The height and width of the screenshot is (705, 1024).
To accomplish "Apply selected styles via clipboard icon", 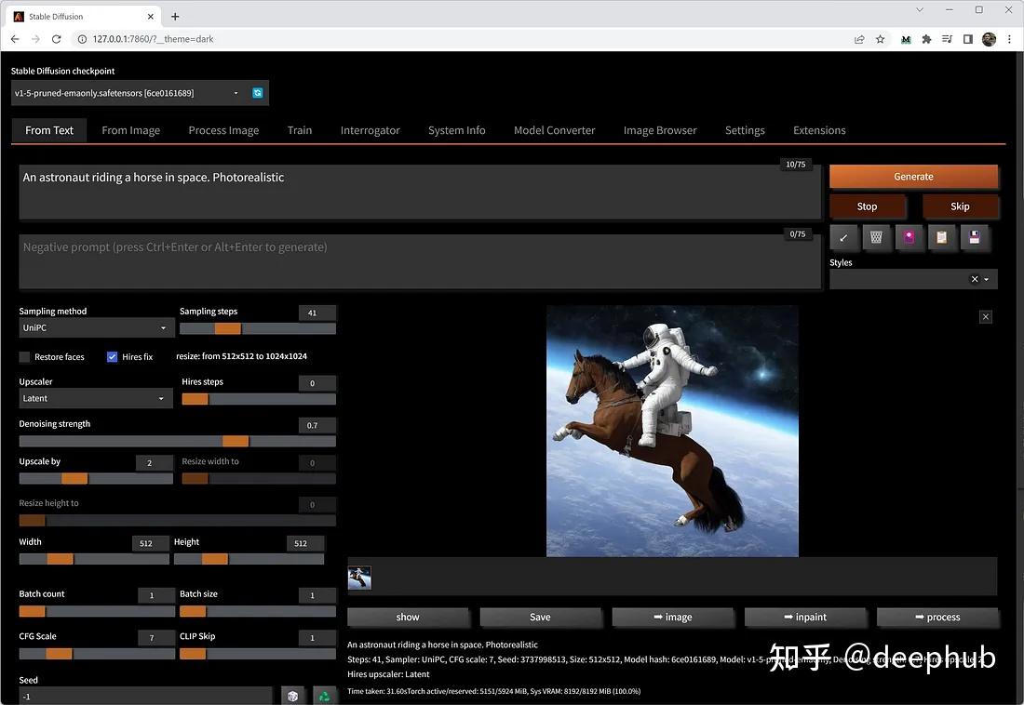I will pos(941,237).
